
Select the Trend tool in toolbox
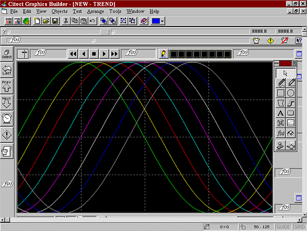click(x=291, y=123)
